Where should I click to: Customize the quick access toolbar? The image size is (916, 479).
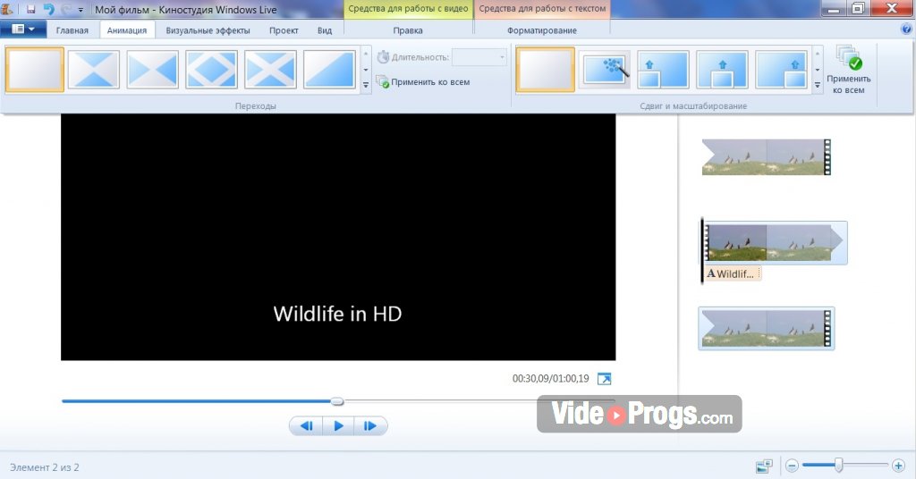[81, 10]
